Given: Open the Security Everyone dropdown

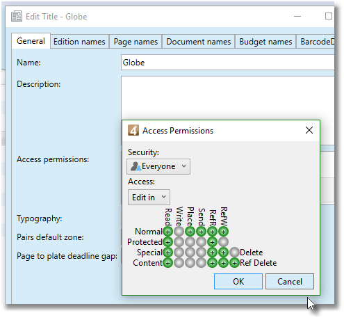Looking at the screenshot, I should coord(158,166).
